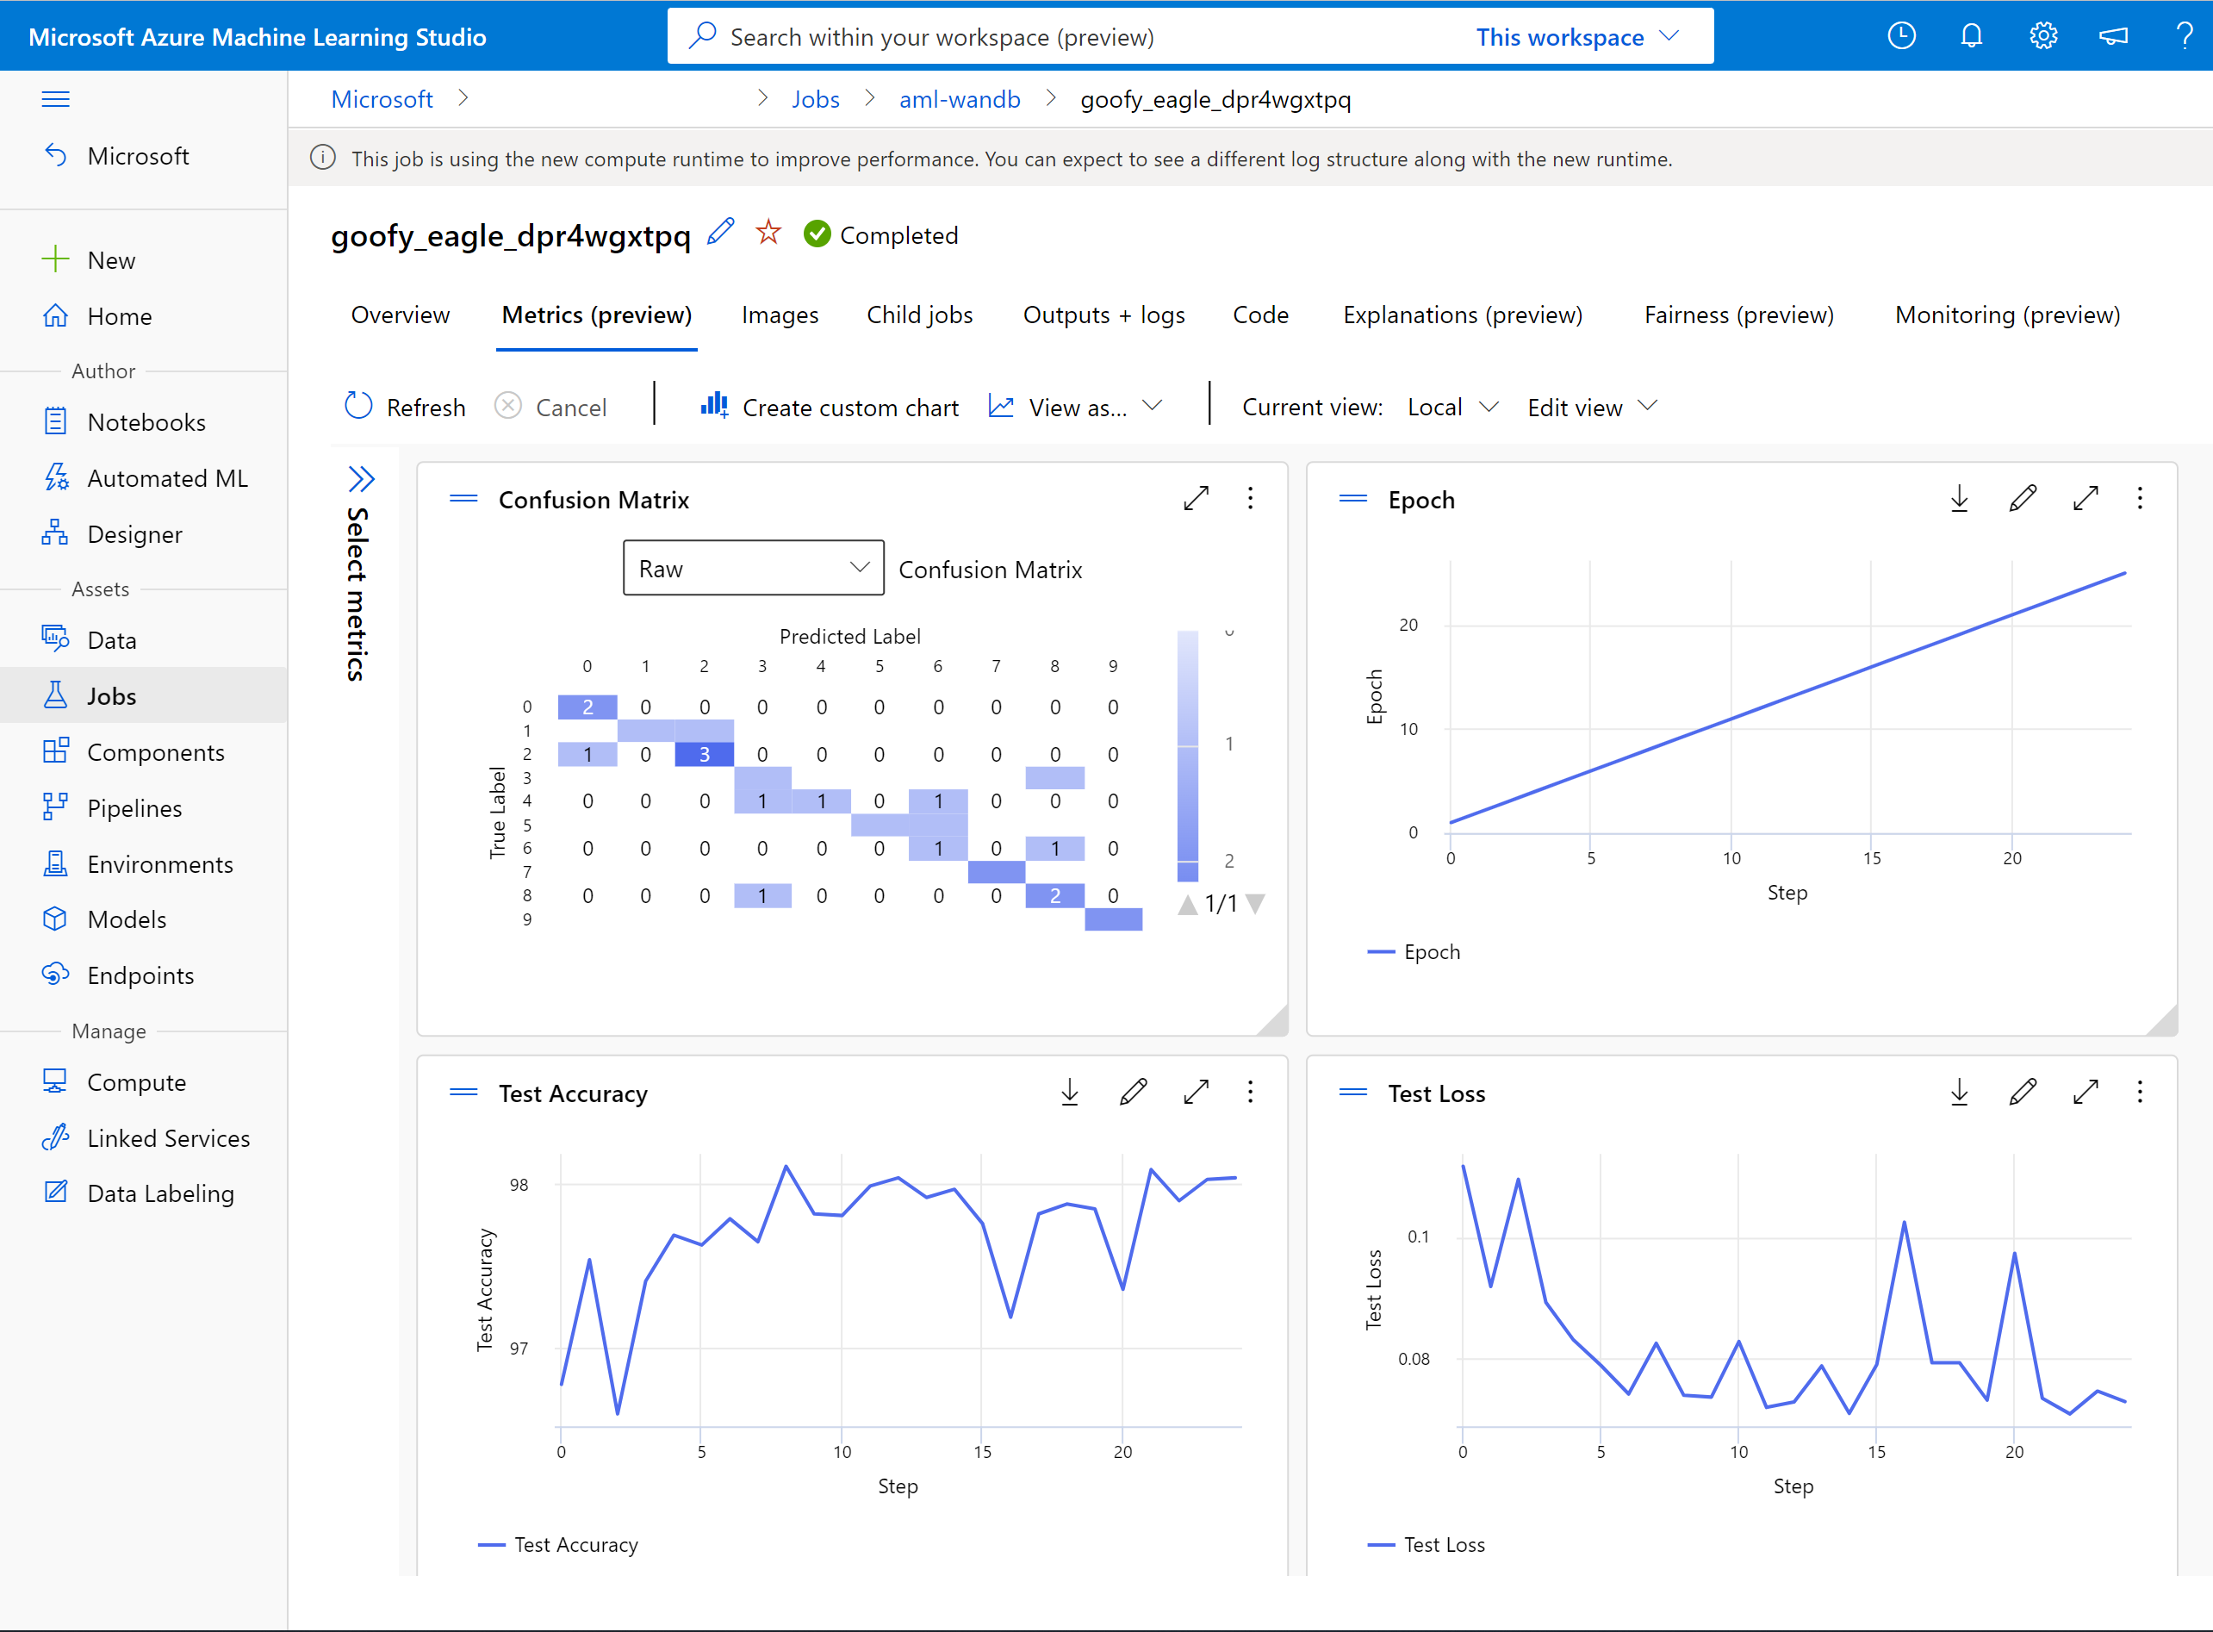Switch to the Images tab
Viewport: 2213px width, 1632px height.
(779, 315)
